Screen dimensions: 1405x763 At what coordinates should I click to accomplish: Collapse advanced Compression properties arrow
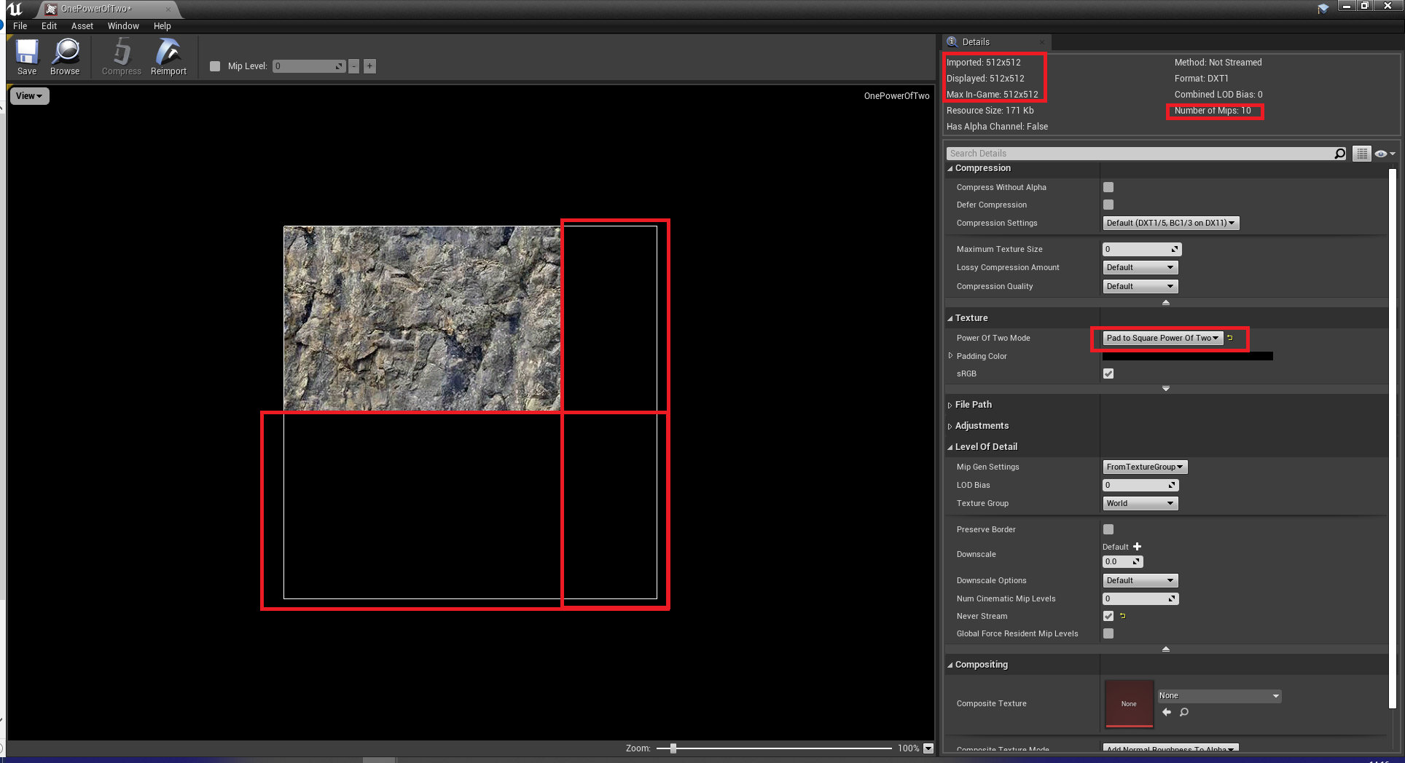click(x=1166, y=302)
